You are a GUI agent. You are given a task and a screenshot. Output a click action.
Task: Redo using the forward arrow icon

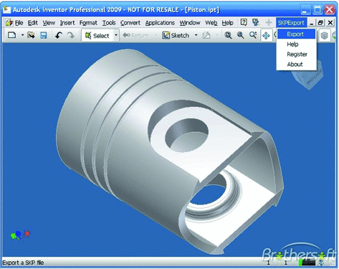coord(71,35)
